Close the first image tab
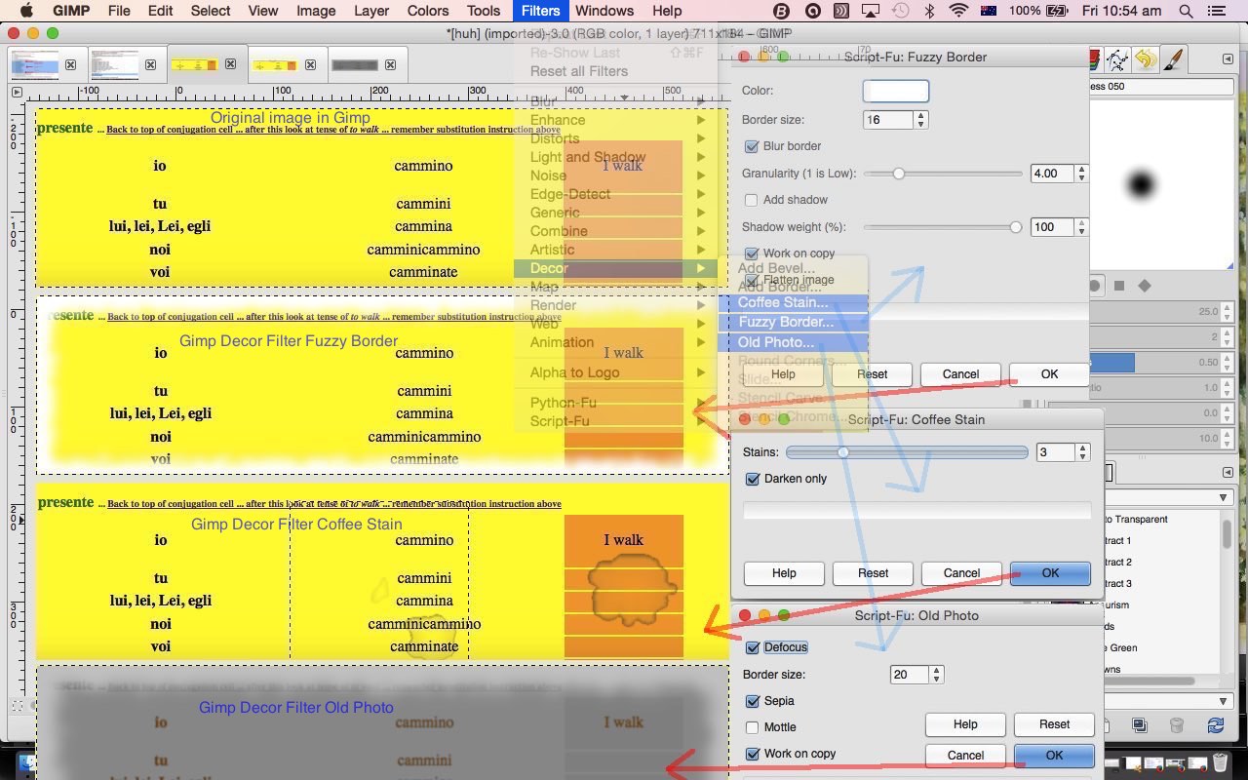 click(x=70, y=65)
